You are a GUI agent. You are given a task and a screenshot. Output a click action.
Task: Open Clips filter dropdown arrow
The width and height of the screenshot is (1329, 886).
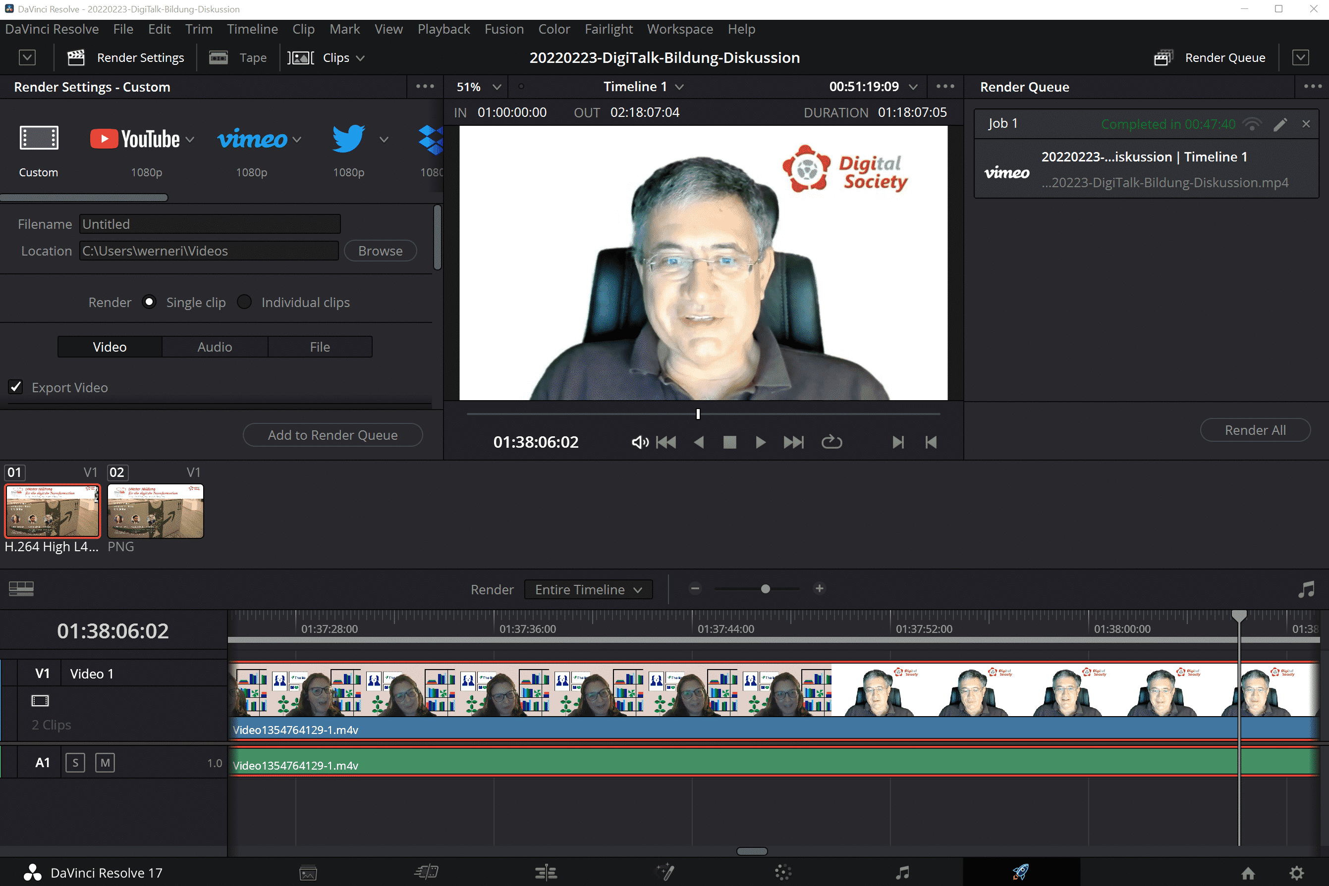tap(360, 58)
